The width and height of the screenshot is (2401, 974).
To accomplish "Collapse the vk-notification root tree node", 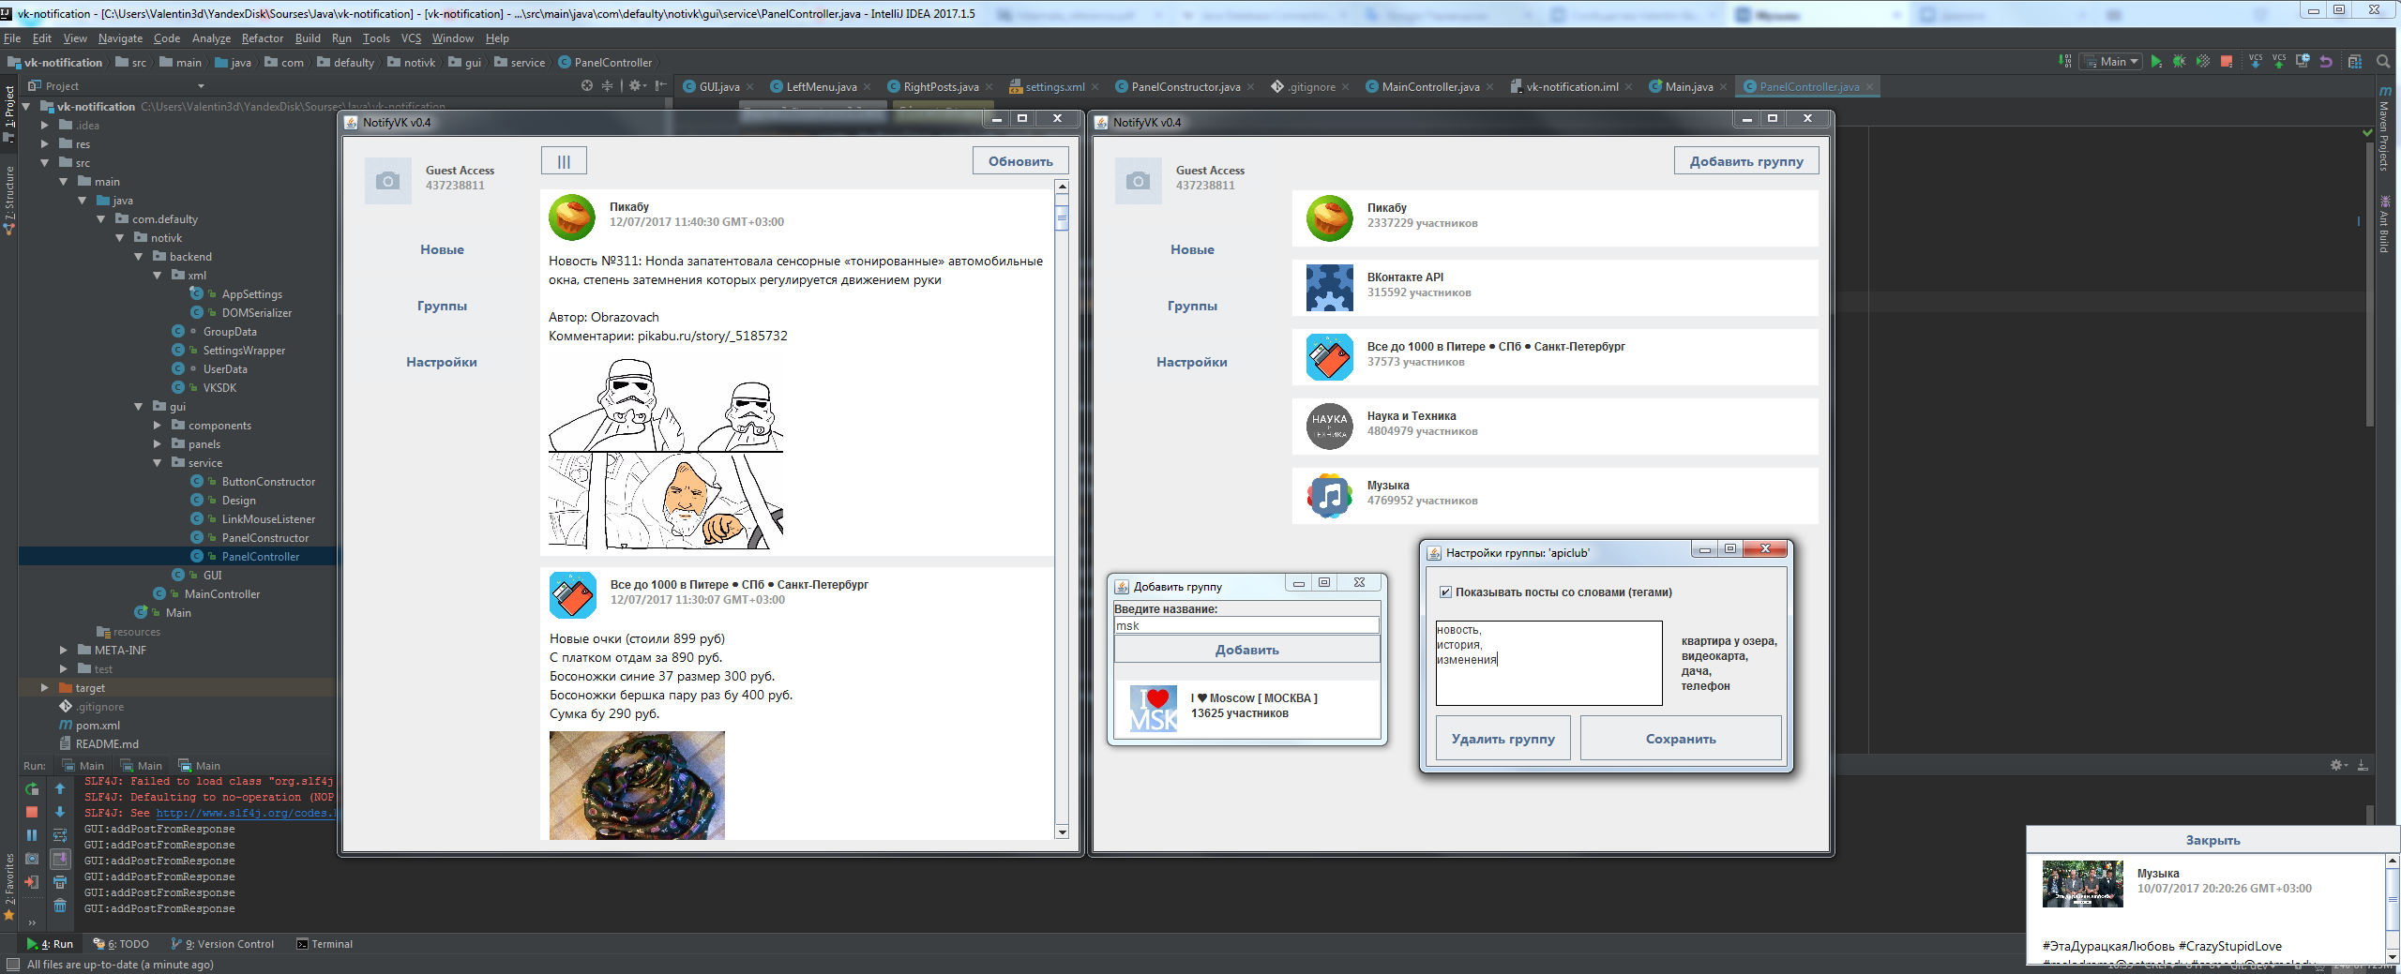I will tap(26, 107).
